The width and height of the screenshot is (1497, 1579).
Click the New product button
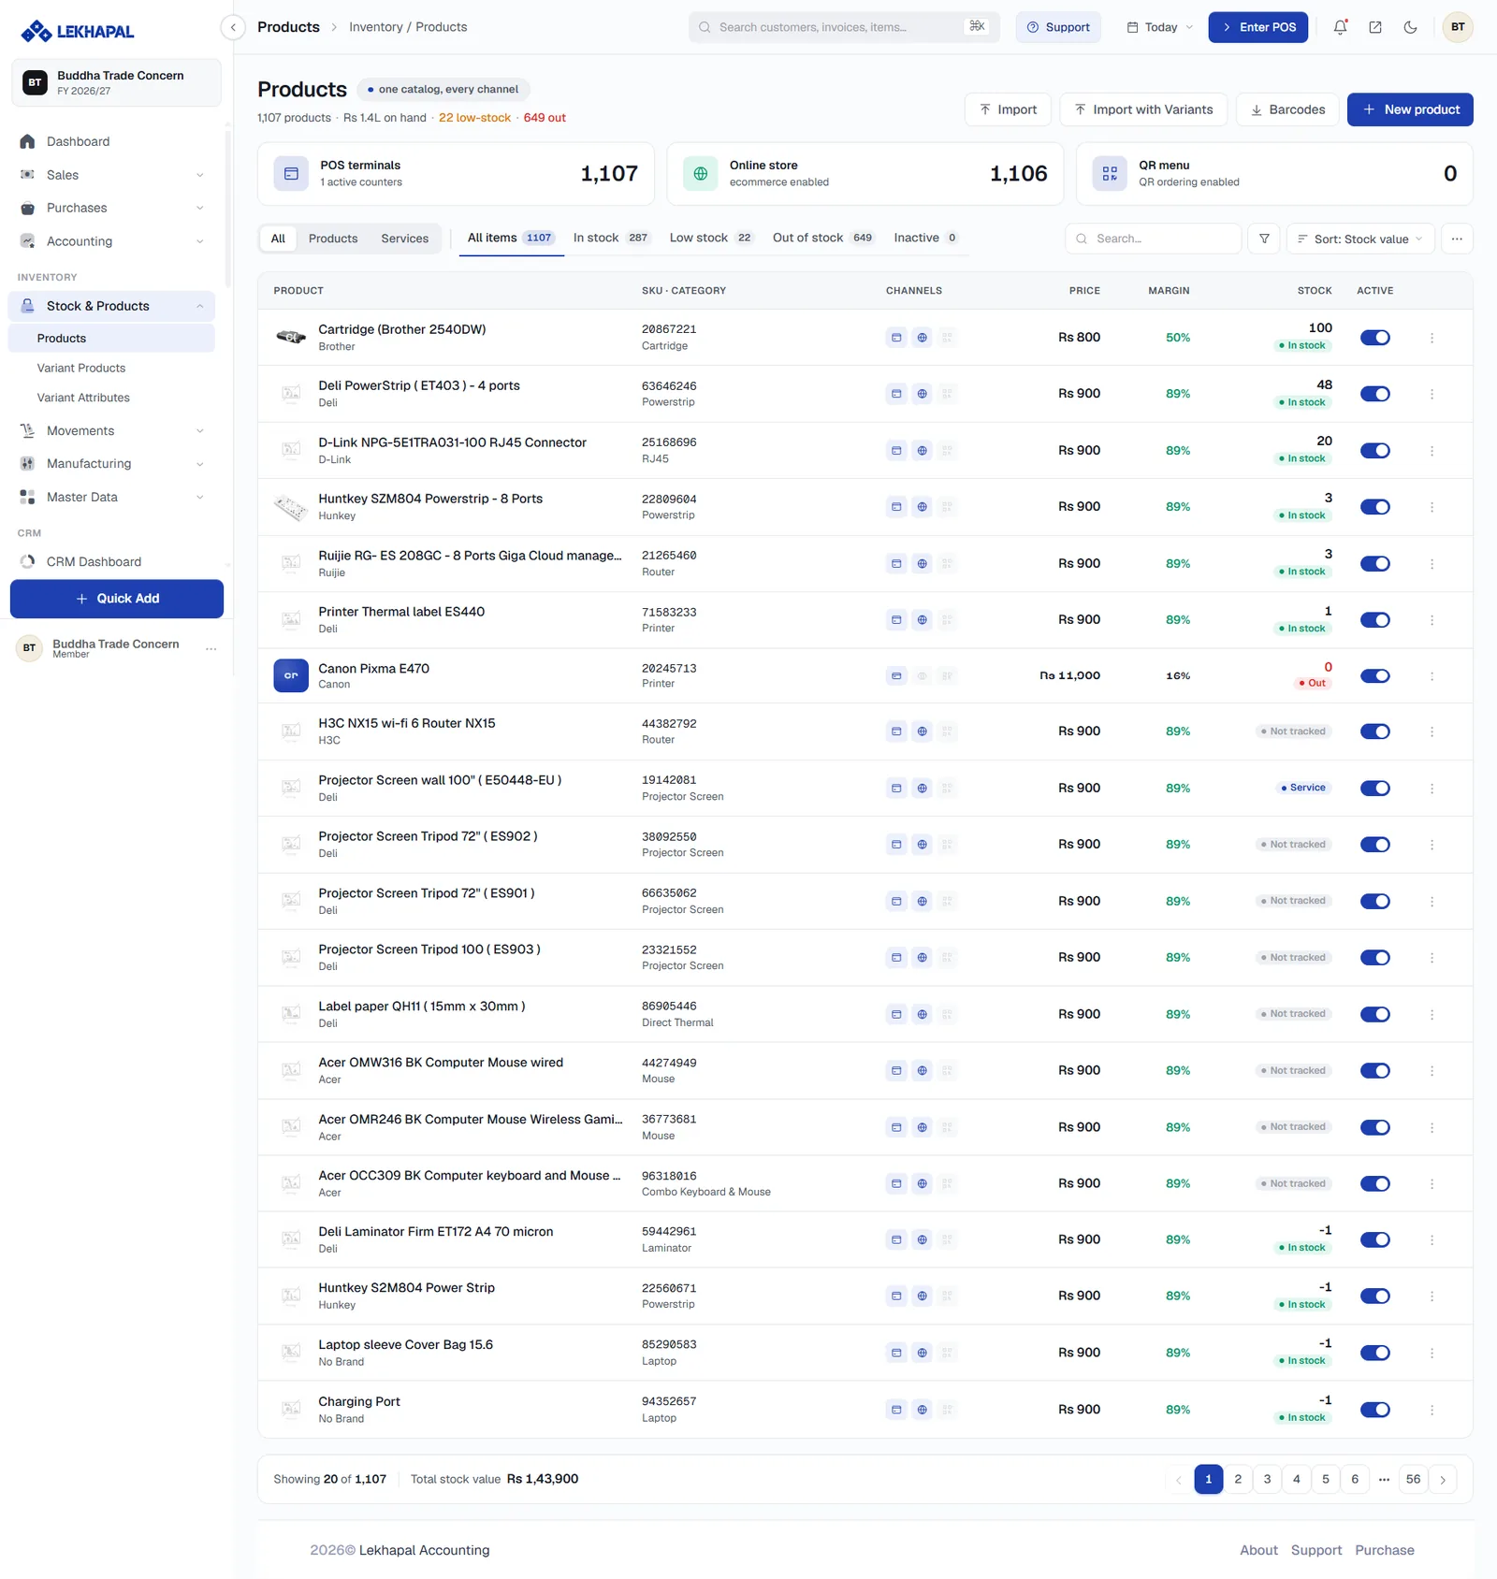pos(1410,109)
